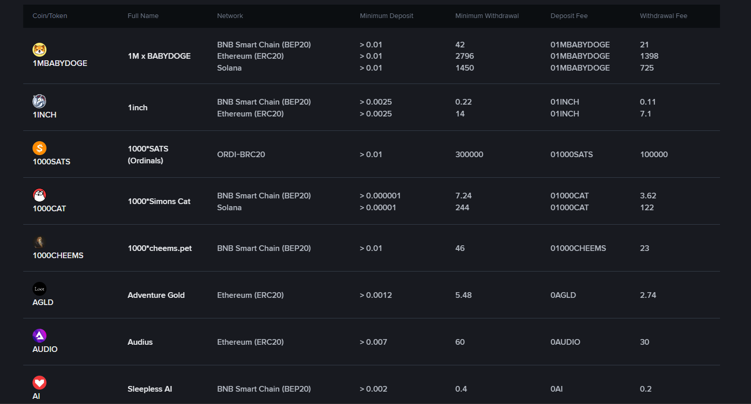Select the 1000CHEEMS ticker label
The width and height of the screenshot is (751, 404).
click(58, 256)
